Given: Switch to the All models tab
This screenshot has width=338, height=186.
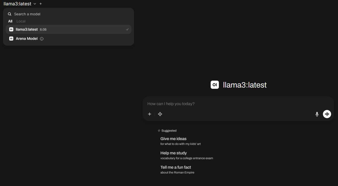Looking at the screenshot, I should coord(10,21).
